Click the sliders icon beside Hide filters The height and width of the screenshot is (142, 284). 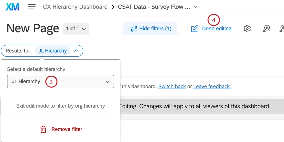133,29
